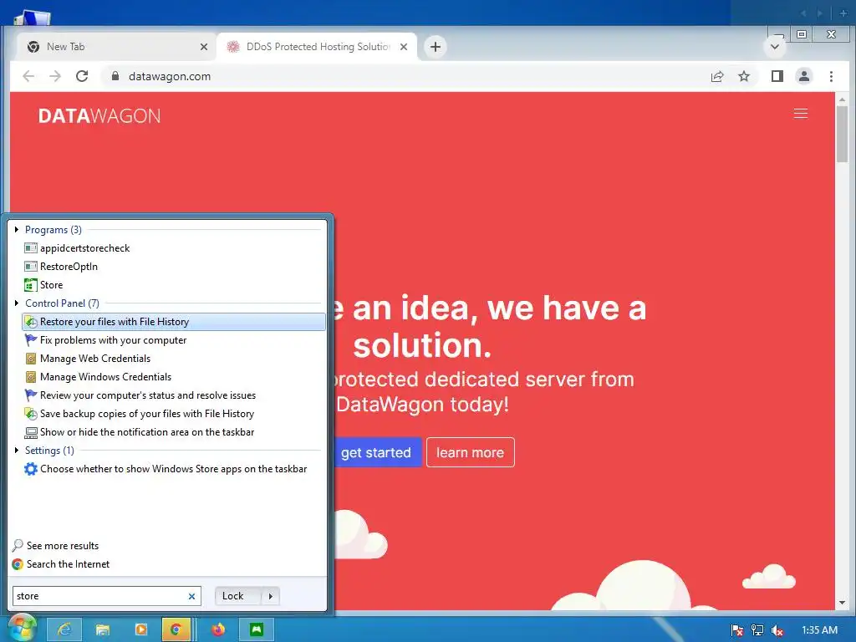Collapse the Programs (3) results group

(17, 230)
